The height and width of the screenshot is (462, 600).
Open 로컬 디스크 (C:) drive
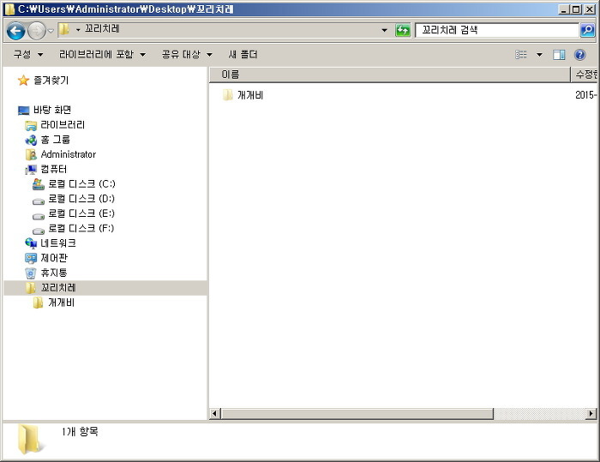(81, 184)
